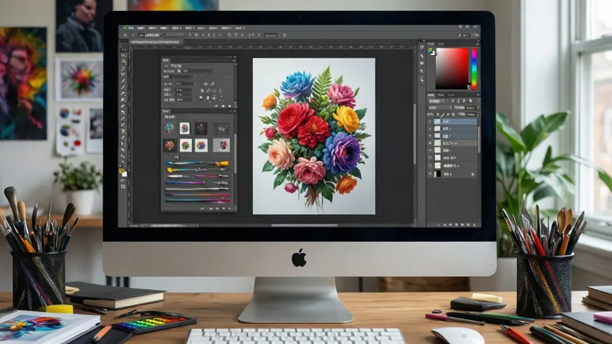The image size is (612, 344).
Task: Click the third icon in the collapsed panel strip
Action: (x=422, y=63)
